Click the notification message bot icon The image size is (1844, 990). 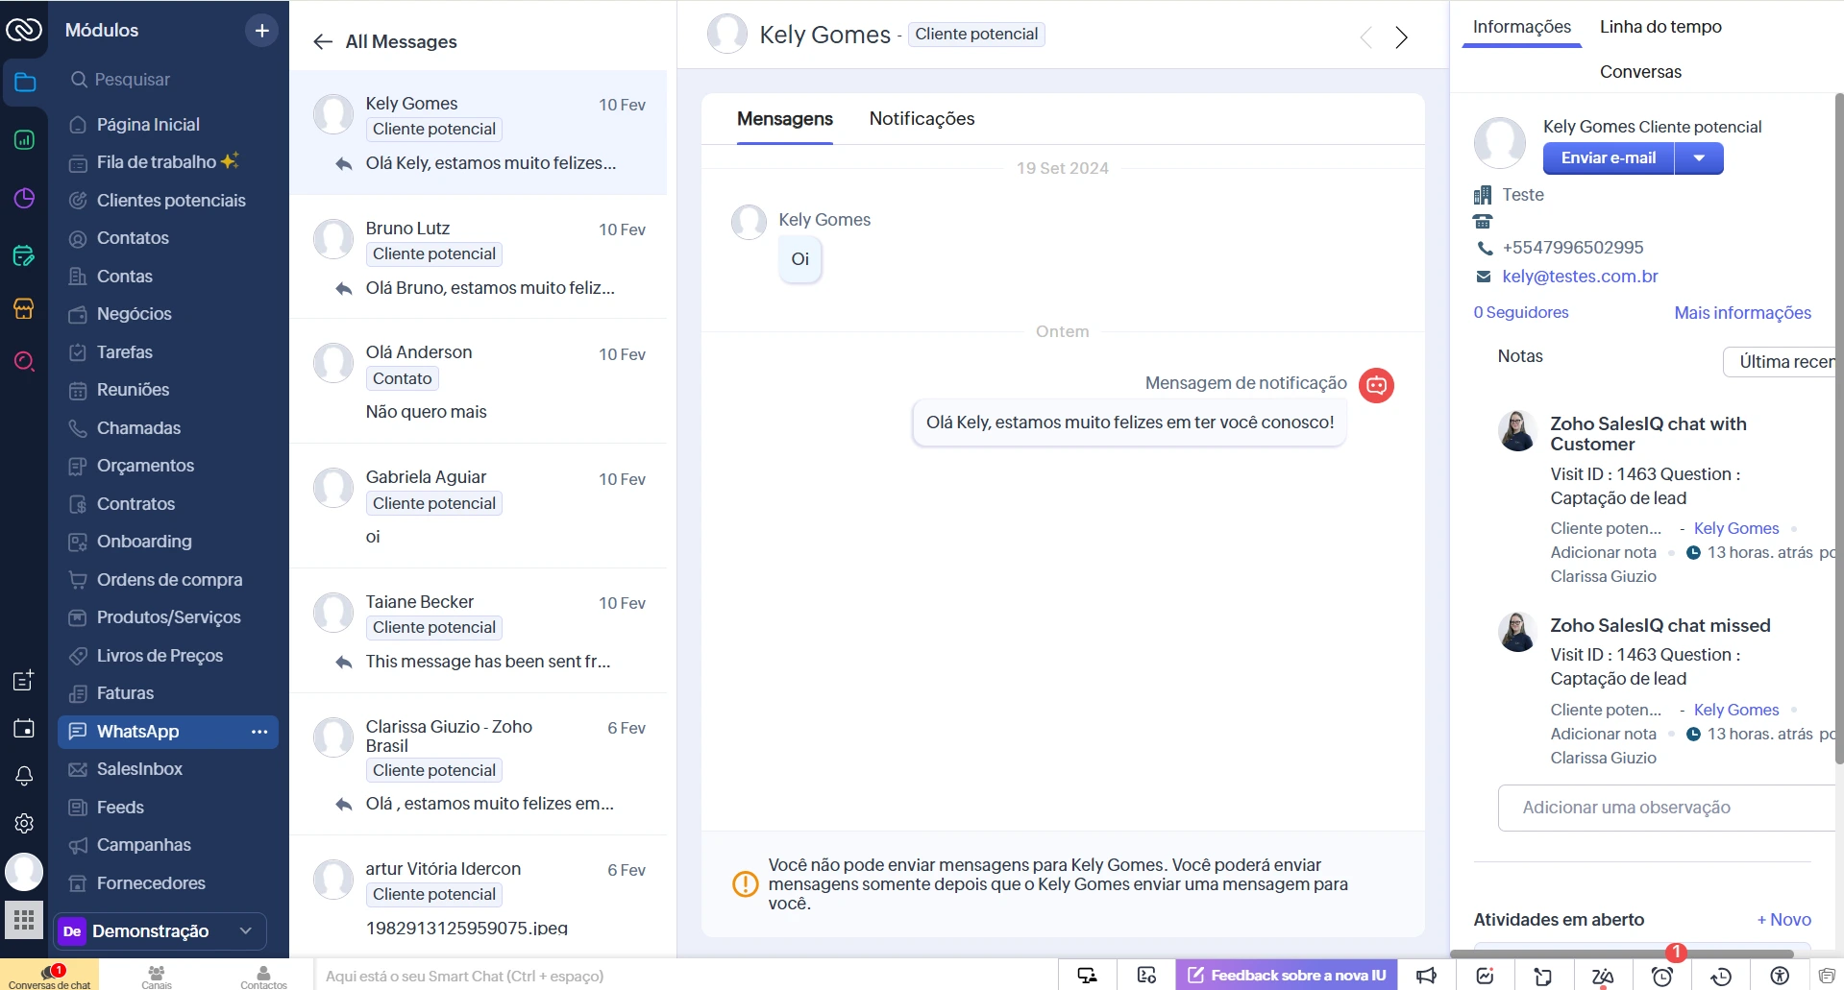(1376, 385)
